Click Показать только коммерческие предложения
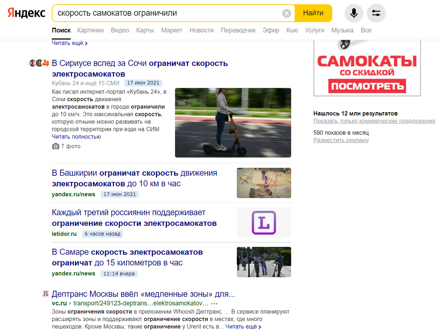 (374, 121)
